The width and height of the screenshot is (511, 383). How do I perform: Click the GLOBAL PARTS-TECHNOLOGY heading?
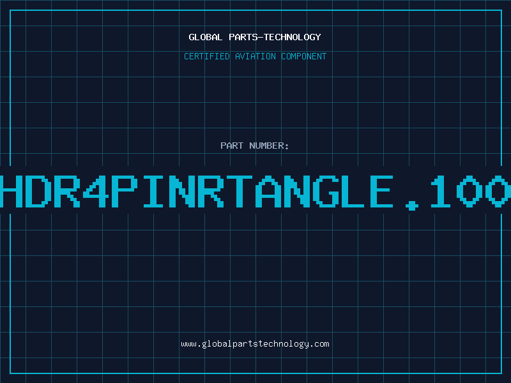pyautogui.click(x=255, y=37)
